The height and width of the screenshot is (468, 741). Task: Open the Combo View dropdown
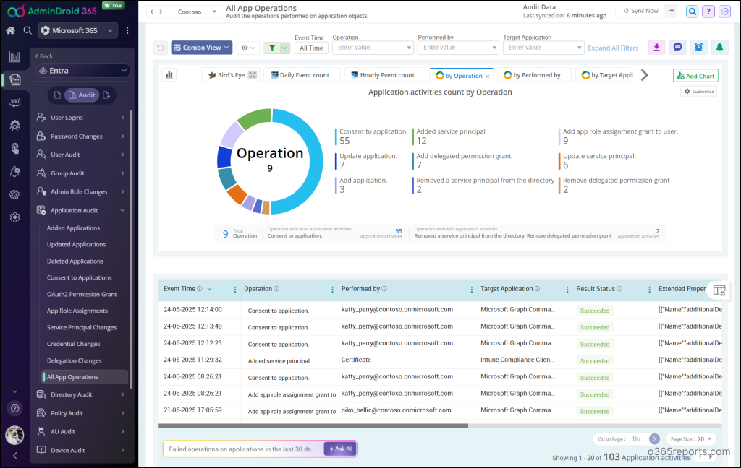tap(201, 48)
